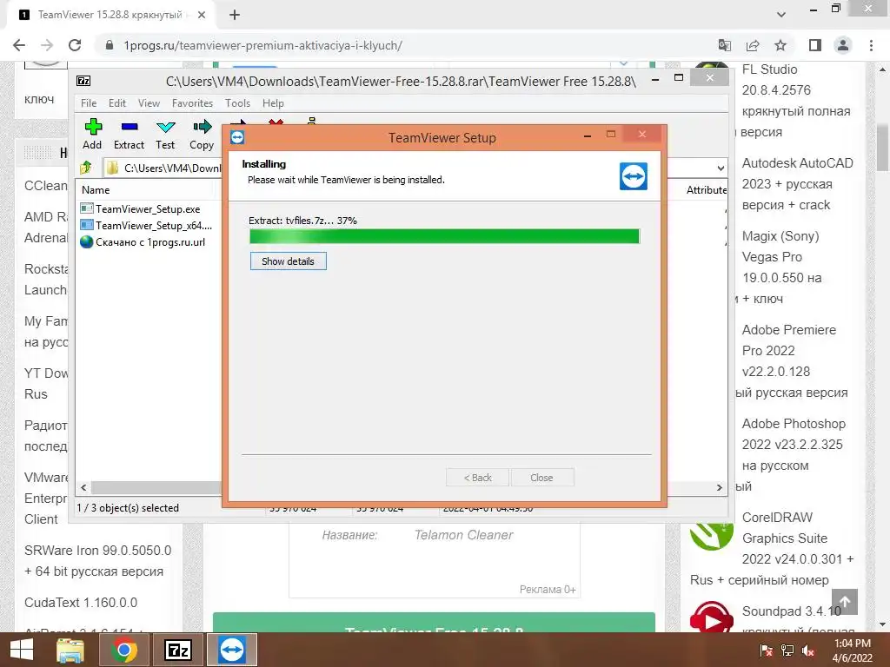Click the Copy icon in 7-Zip toolbar

click(x=202, y=127)
